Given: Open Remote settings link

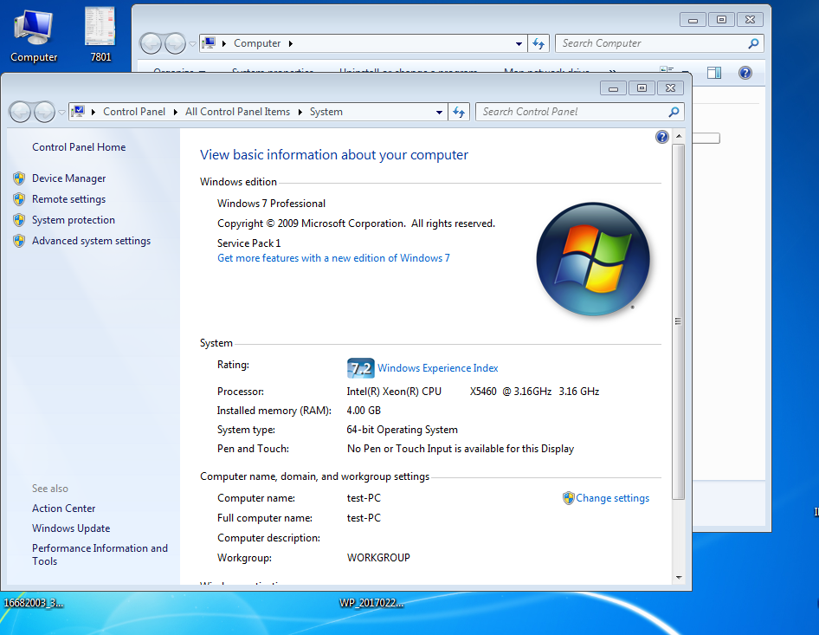Looking at the screenshot, I should pyautogui.click(x=69, y=199).
